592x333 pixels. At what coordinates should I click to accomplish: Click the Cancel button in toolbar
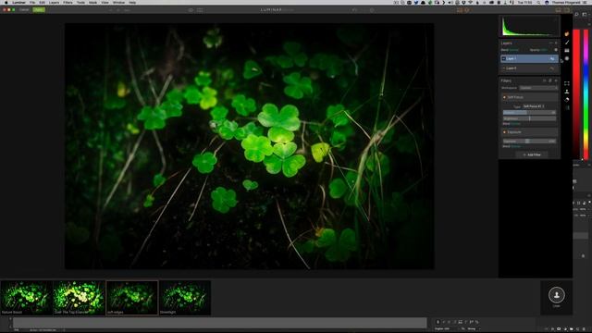click(24, 10)
